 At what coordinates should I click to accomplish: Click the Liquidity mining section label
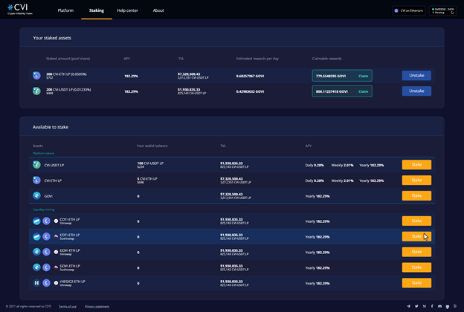(x=43, y=209)
